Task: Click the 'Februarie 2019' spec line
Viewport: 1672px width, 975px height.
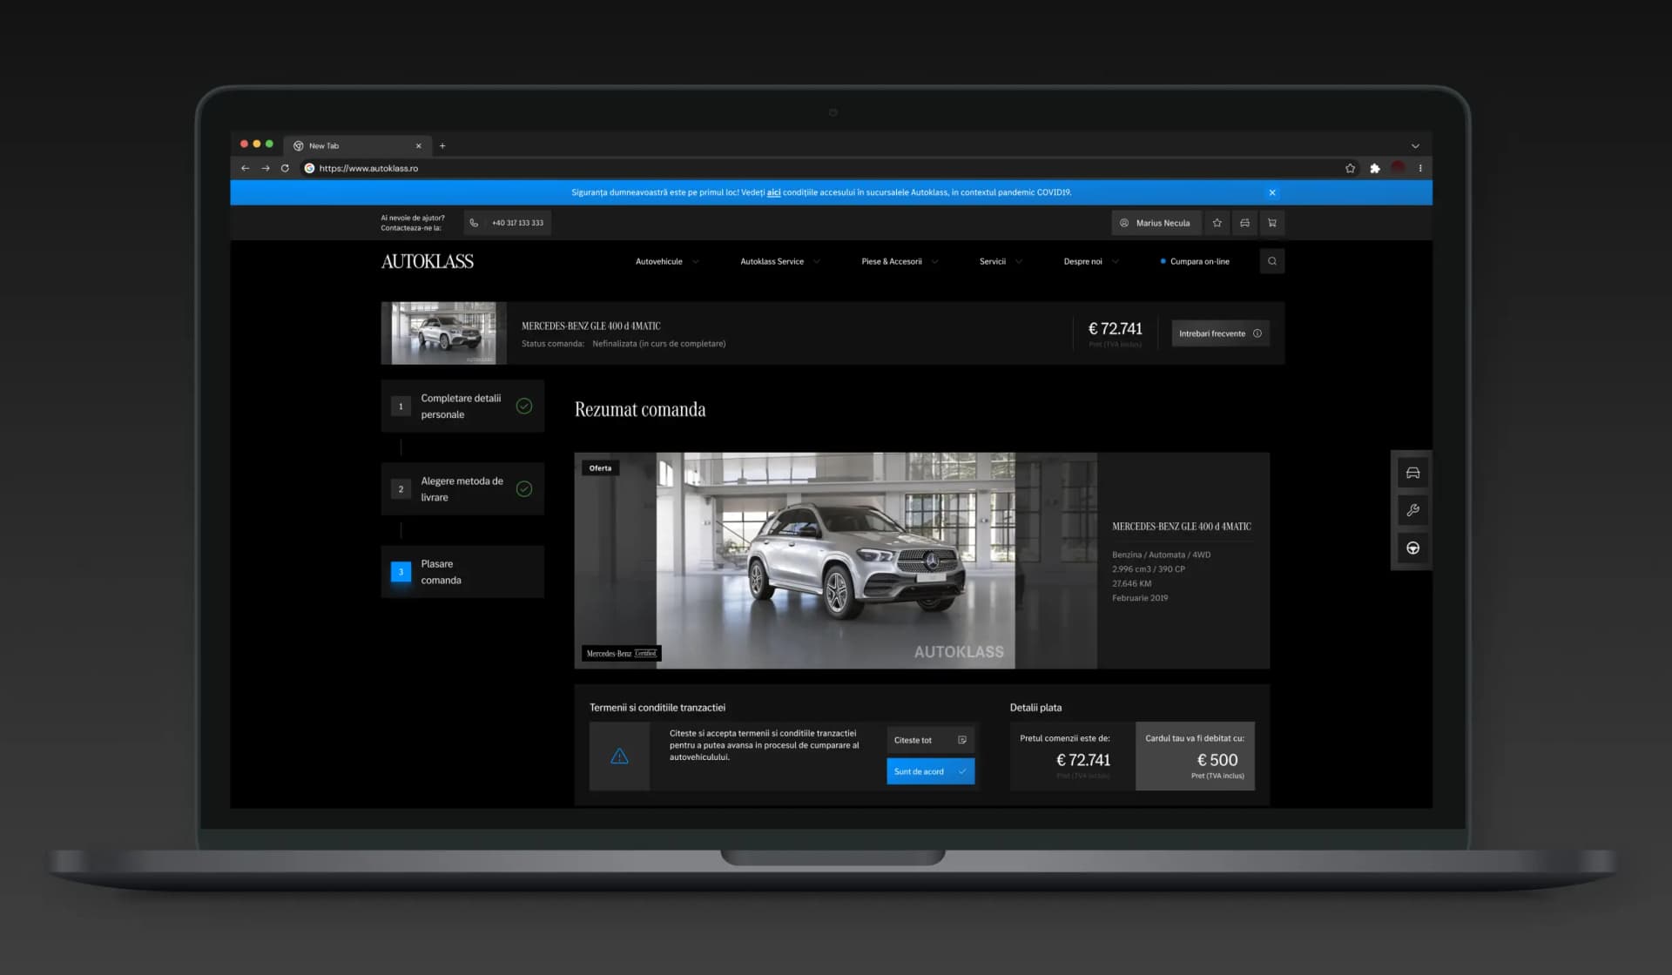Action: (1140, 598)
